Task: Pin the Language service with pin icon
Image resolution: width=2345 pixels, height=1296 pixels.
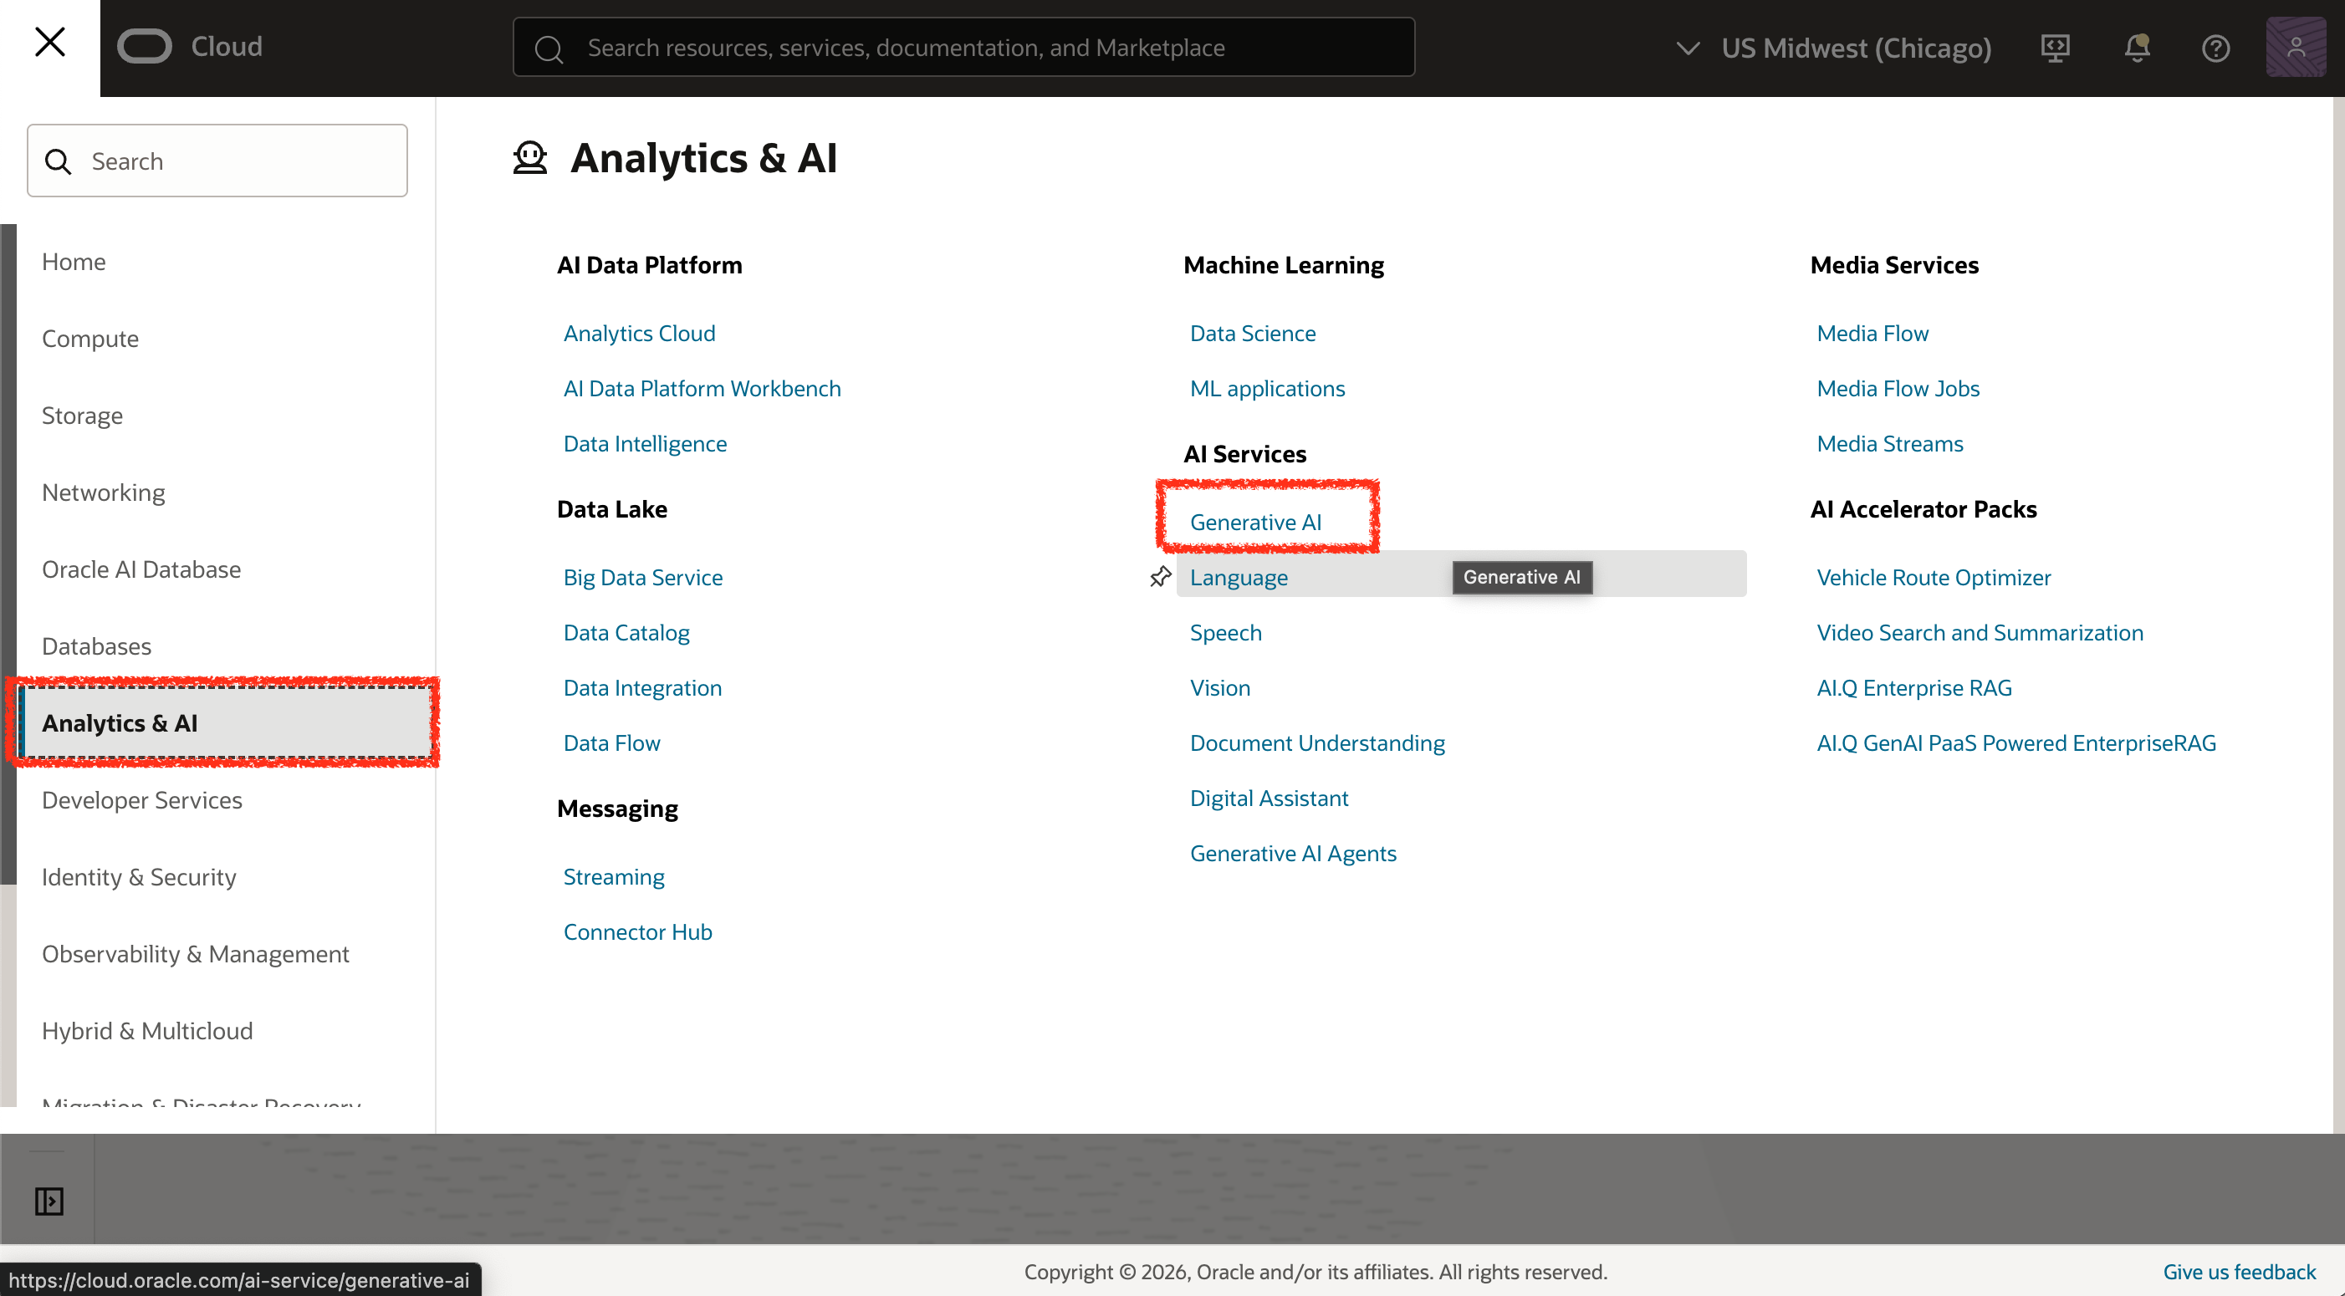Action: (1160, 577)
